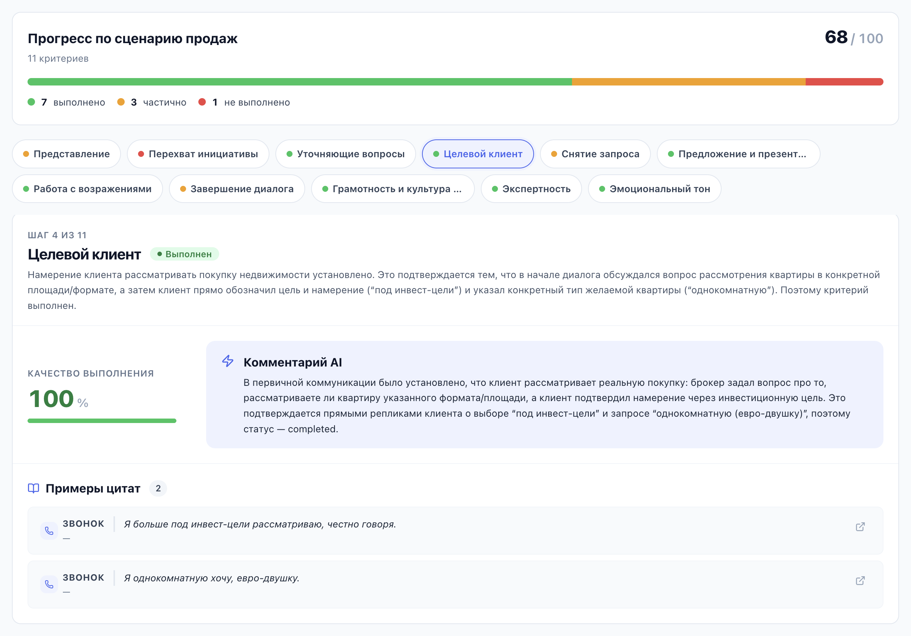Click the red segment of the progress bar
Image resolution: width=911 pixels, height=636 pixels.
(x=844, y=82)
